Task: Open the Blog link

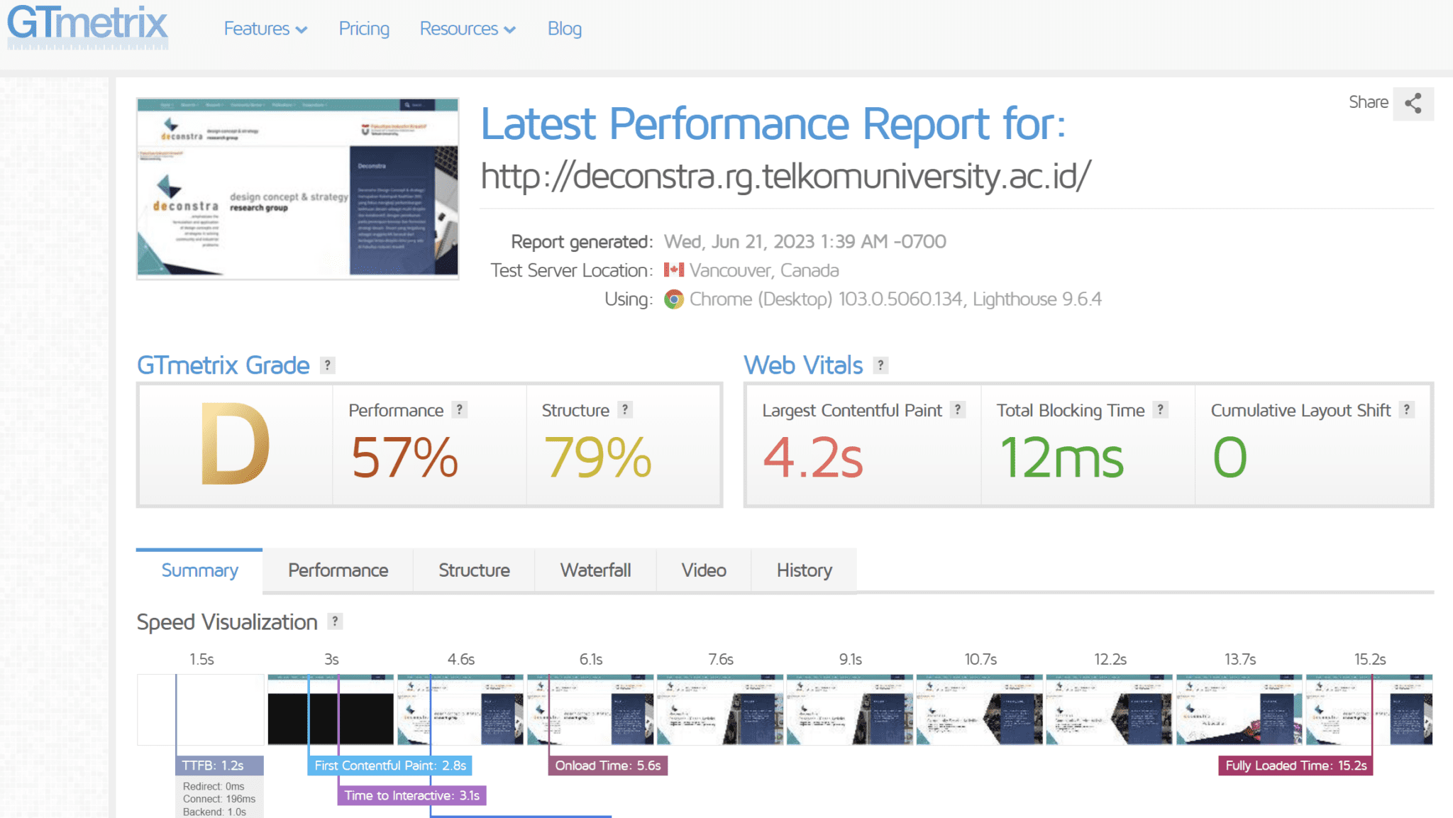Action: click(564, 29)
